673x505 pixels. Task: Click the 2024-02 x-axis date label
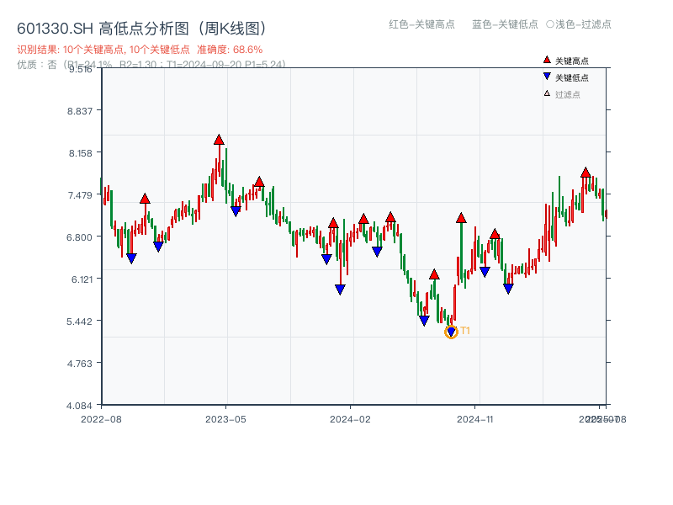[350, 419]
